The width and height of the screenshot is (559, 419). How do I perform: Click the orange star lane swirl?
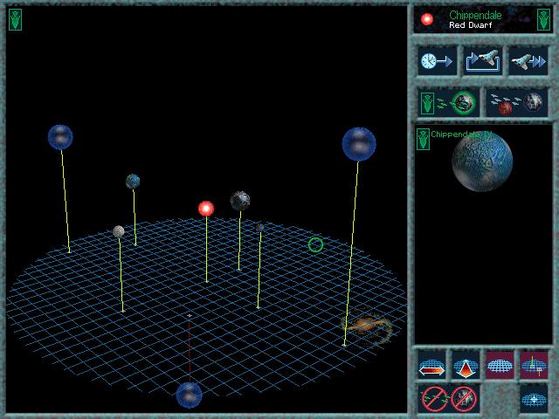pos(367,326)
